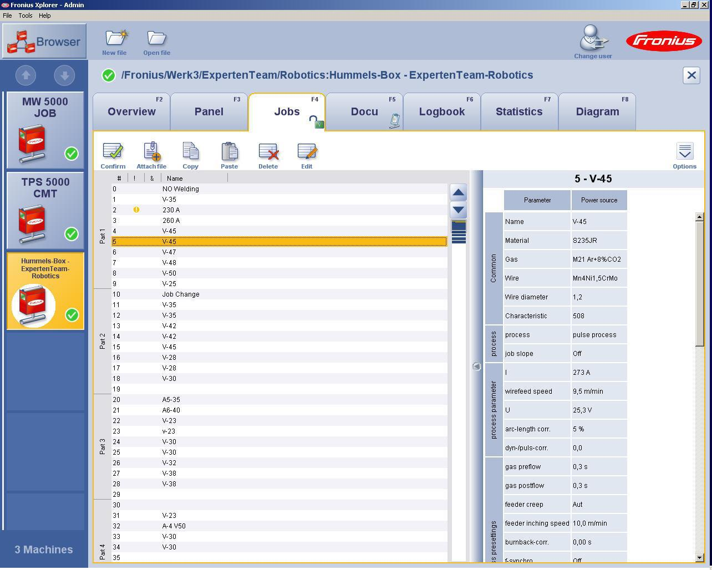Click the parameter panel vertical scrollbar thumb
The width and height of the screenshot is (712, 570).
(699, 284)
